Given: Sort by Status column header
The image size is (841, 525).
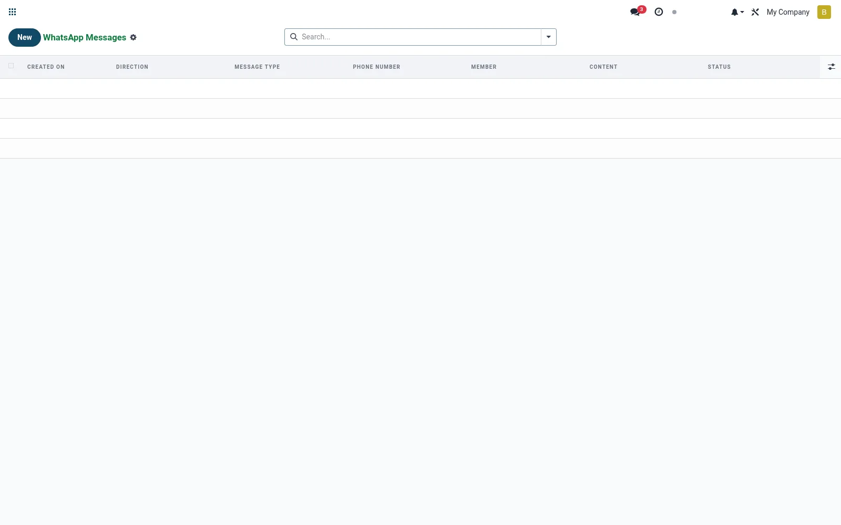Looking at the screenshot, I should [719, 67].
